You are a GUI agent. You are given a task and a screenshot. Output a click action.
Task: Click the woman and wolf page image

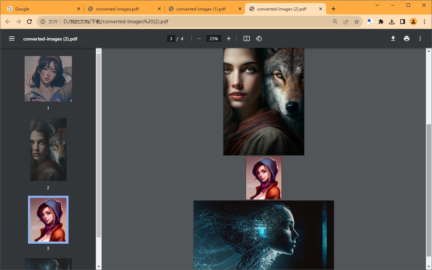[x=264, y=102]
